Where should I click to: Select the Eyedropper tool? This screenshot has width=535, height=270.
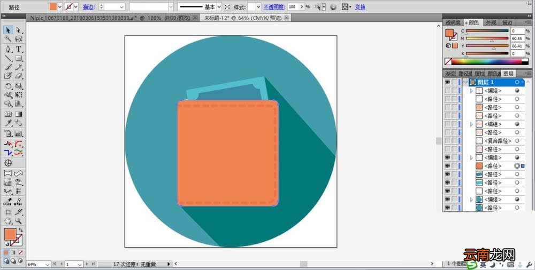pos(8,123)
